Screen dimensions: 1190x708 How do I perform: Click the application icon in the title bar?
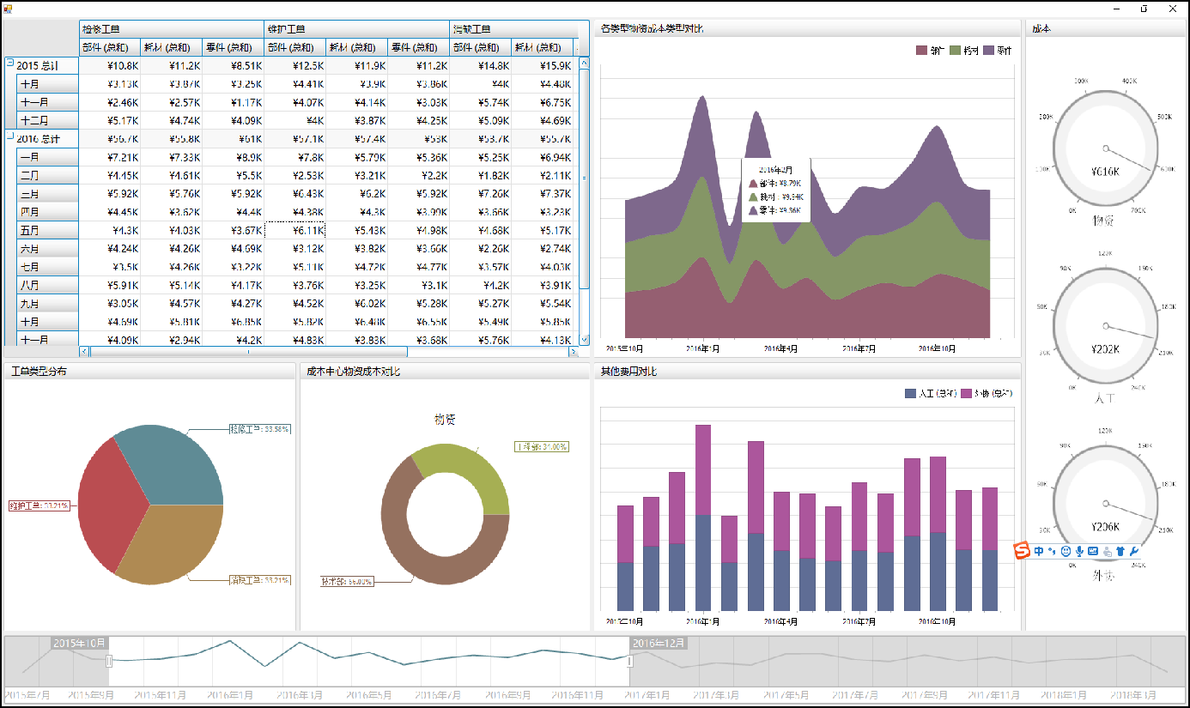(7, 9)
